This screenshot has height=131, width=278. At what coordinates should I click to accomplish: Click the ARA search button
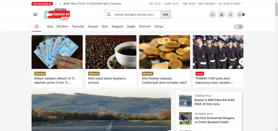click(166, 15)
